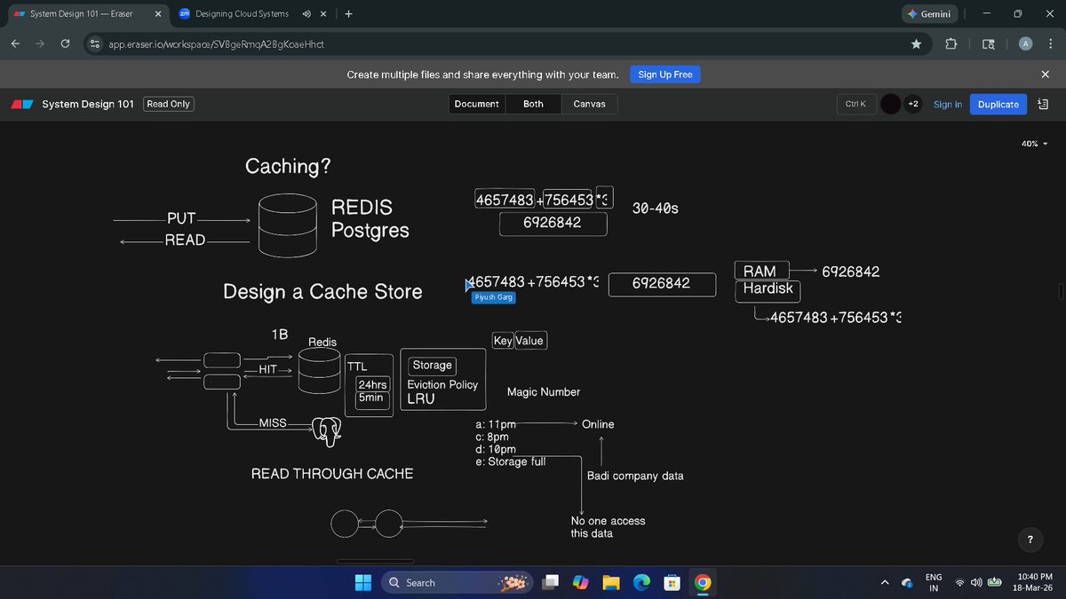Open the 40% zoom dropdown
The width and height of the screenshot is (1066, 599).
tap(1035, 143)
